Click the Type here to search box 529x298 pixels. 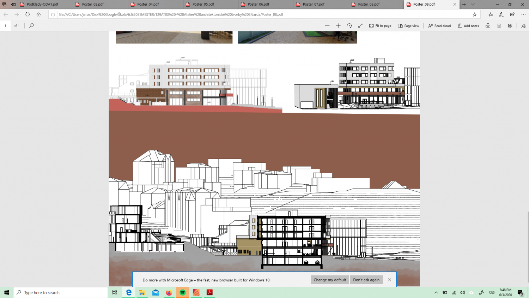click(x=61, y=292)
